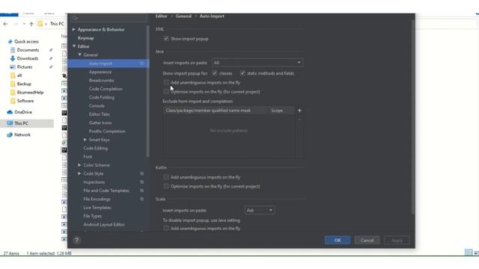Open Gutter Icons settings page
The height and width of the screenshot is (269, 479).
(x=100, y=123)
